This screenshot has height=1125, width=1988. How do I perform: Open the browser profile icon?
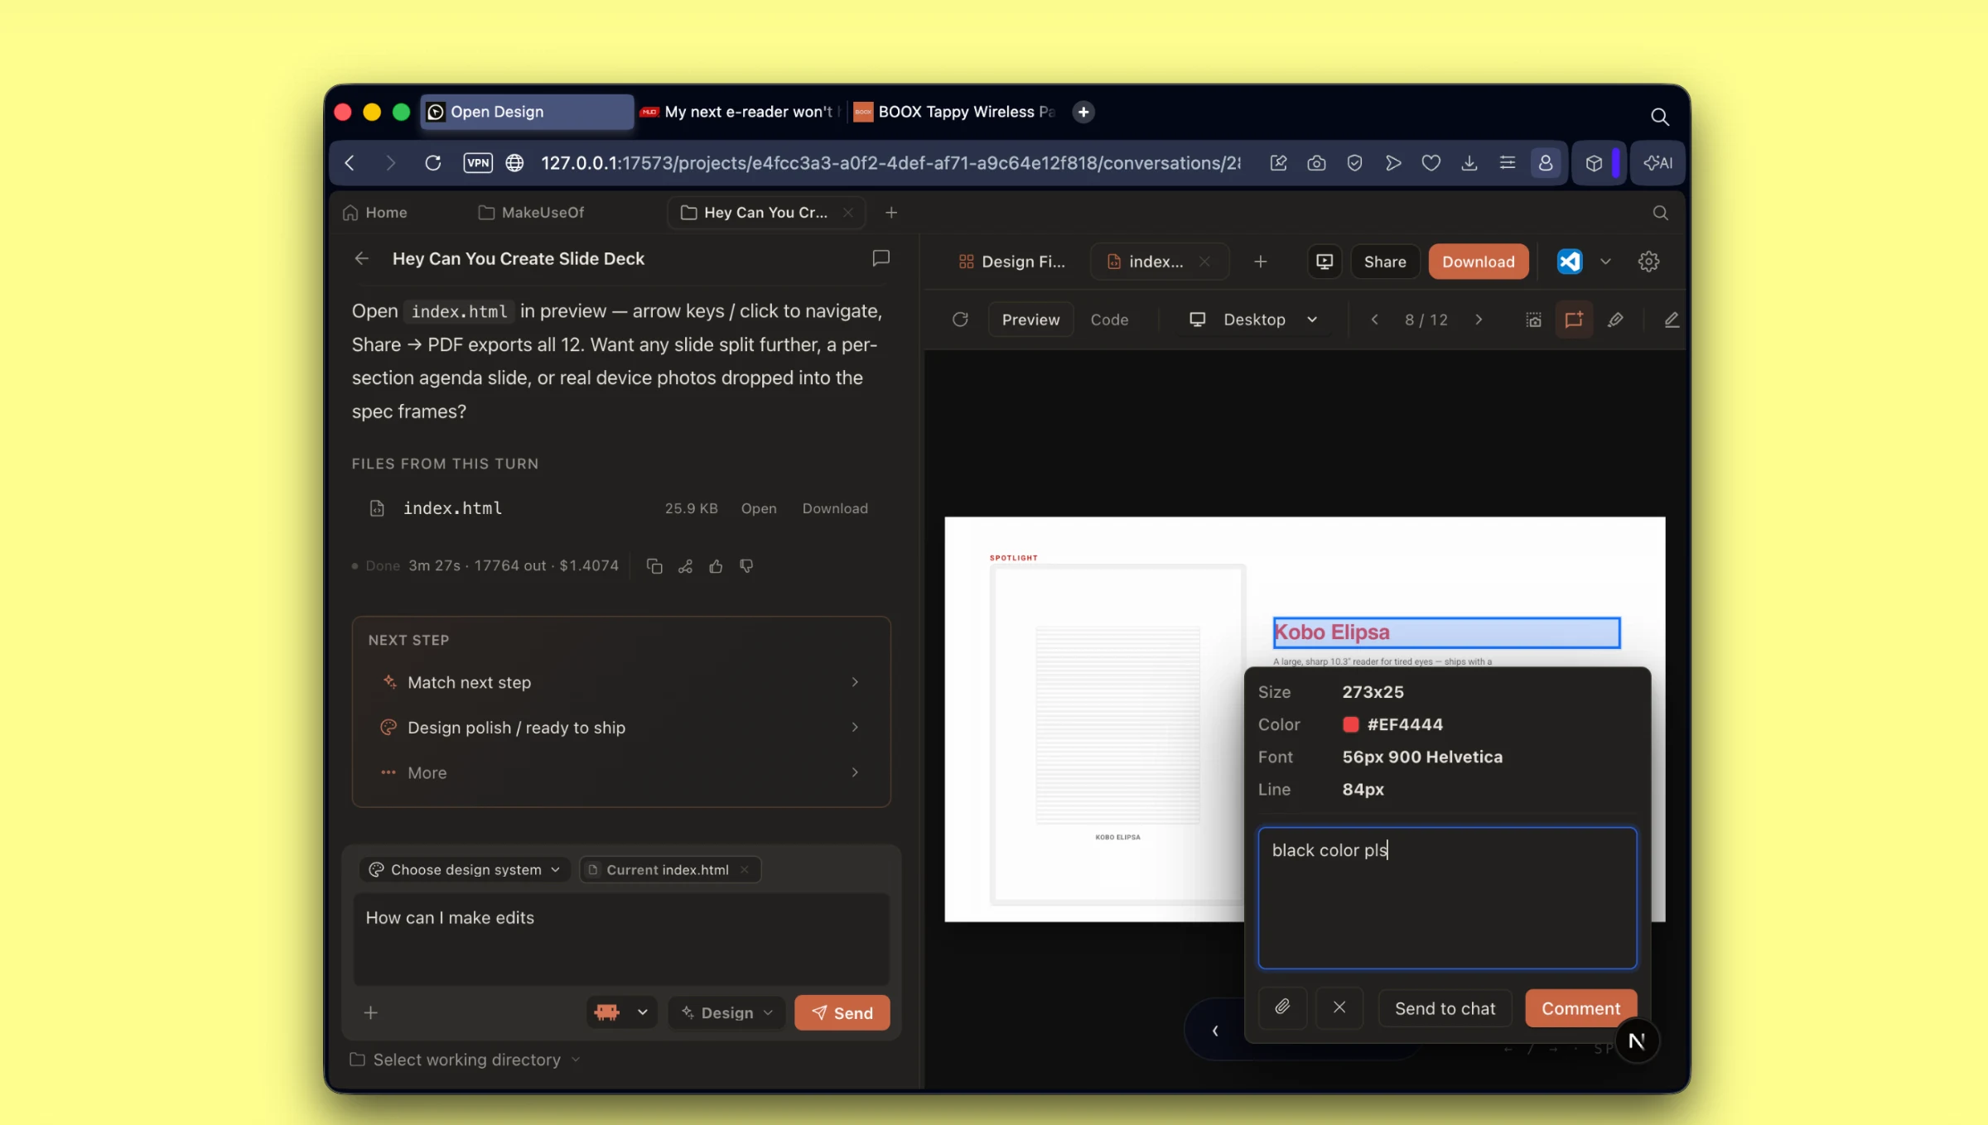click(x=1545, y=163)
